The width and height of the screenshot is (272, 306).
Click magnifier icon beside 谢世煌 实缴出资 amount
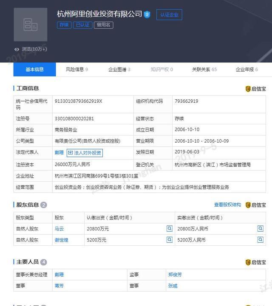pyautogui.click(x=261, y=240)
